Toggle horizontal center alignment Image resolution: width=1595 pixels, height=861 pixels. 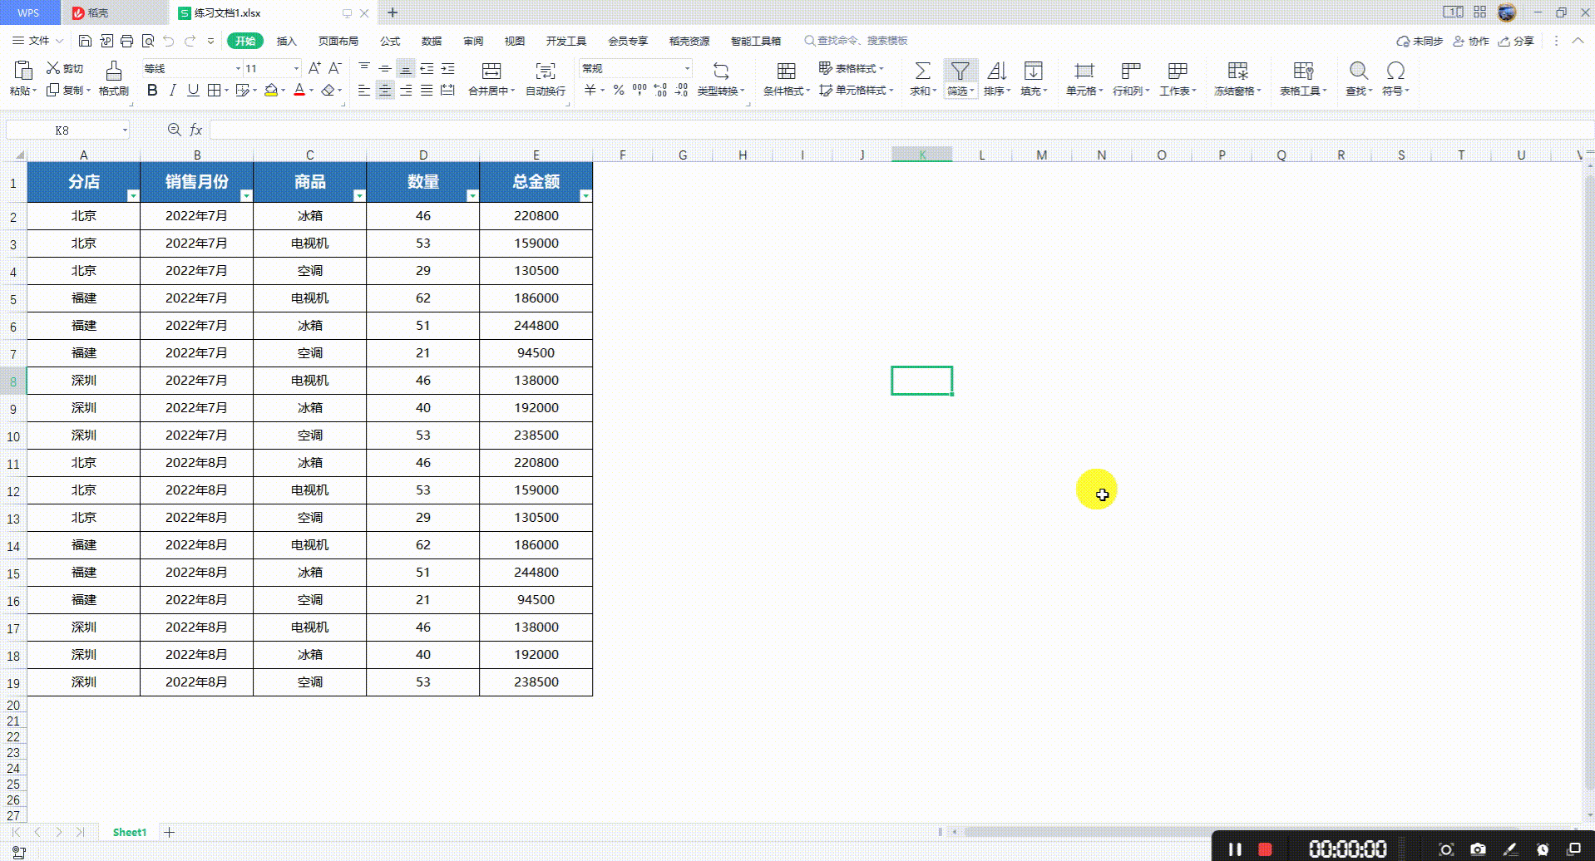point(385,90)
